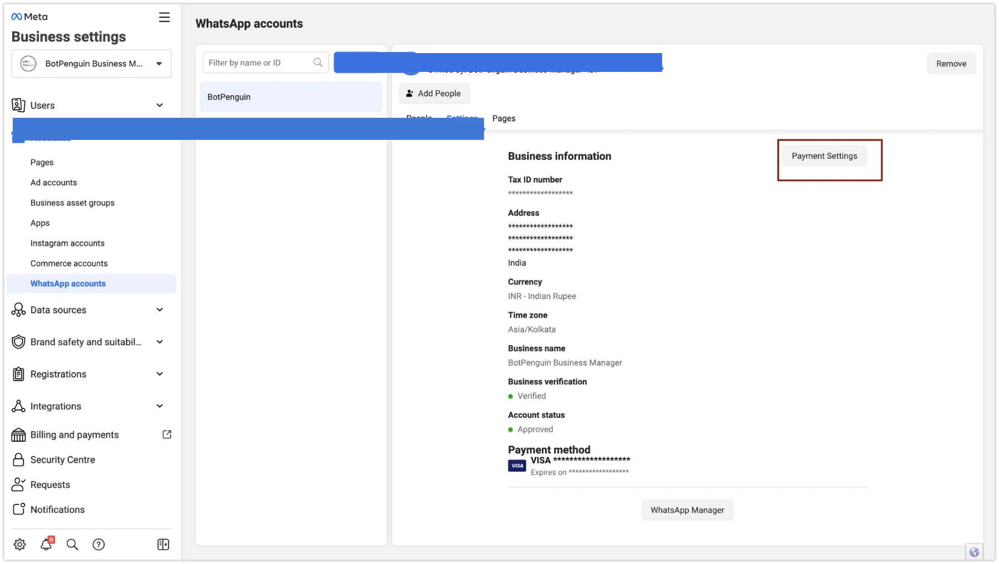Open the BotPenguin Business Manager account dropdown
The image size is (999, 564).
click(91, 64)
